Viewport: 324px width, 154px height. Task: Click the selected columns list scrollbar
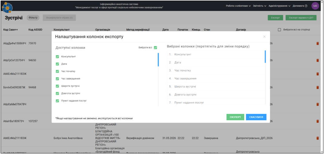pyautogui.click(x=265, y=56)
